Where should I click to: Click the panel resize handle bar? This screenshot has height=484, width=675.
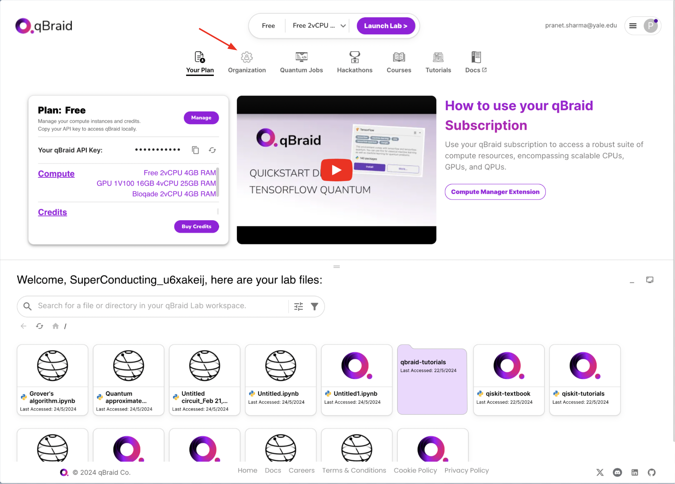coord(336,267)
